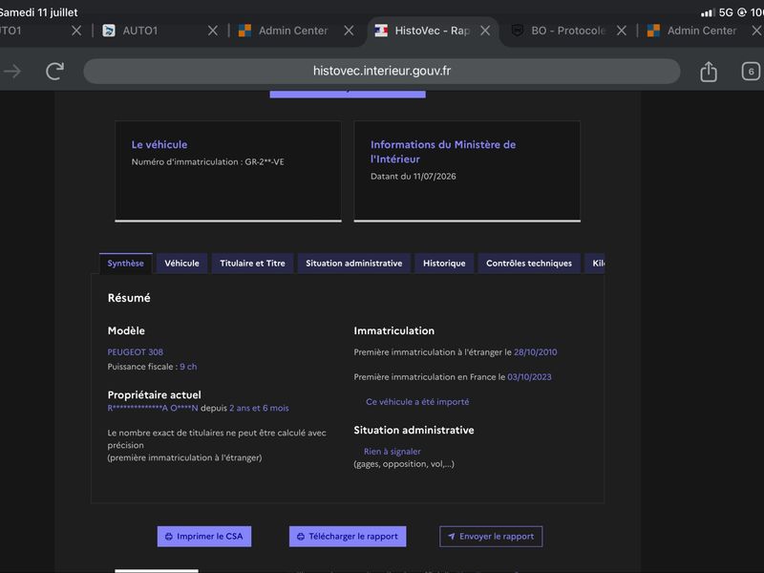
Task: Select the Synthèse tab
Action: [126, 264]
